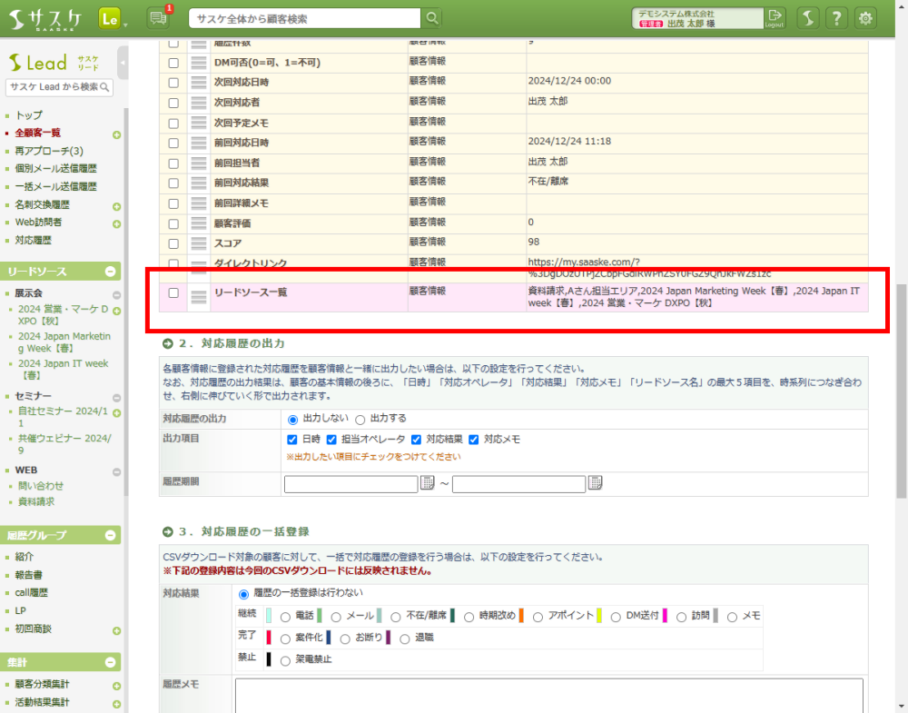Collapse the 履歴グループ sidebar section
The width and height of the screenshot is (908, 713).
pos(111,535)
